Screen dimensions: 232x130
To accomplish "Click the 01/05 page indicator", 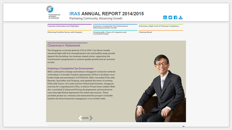I will point(86,118).
